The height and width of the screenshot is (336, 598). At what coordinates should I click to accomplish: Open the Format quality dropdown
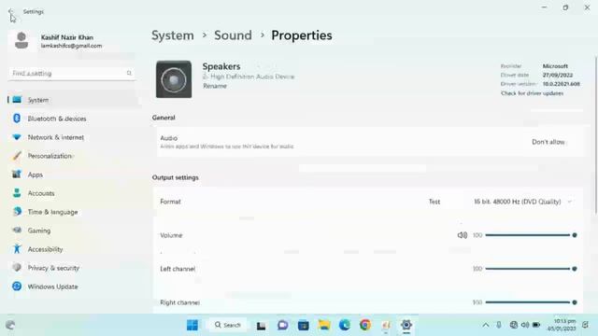523,202
